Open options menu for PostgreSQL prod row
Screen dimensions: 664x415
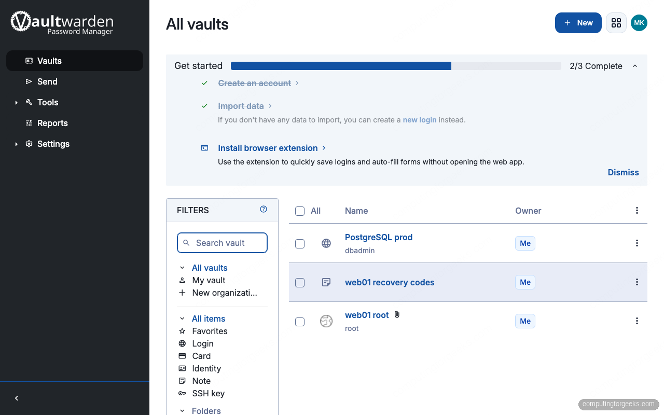click(637, 243)
